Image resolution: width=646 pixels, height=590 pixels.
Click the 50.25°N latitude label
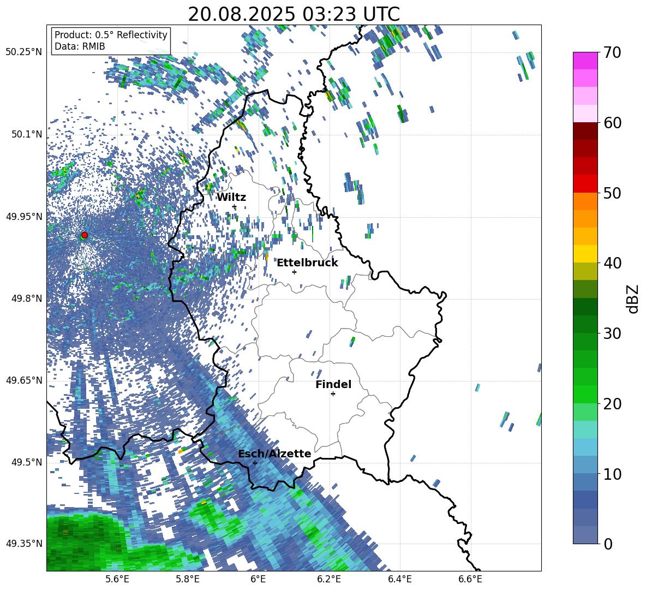point(24,52)
